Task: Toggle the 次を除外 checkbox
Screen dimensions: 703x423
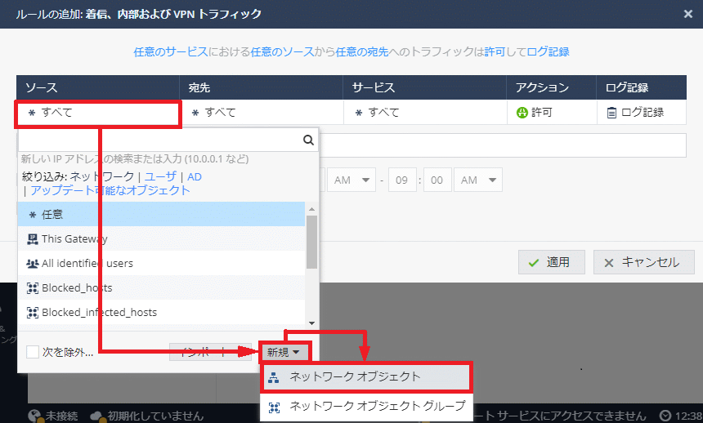Action: click(x=33, y=352)
